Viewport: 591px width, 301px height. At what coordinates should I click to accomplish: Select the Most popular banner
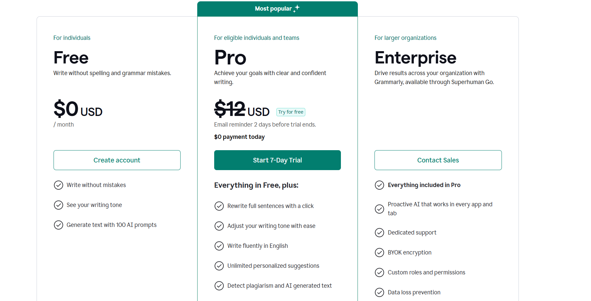[277, 8]
